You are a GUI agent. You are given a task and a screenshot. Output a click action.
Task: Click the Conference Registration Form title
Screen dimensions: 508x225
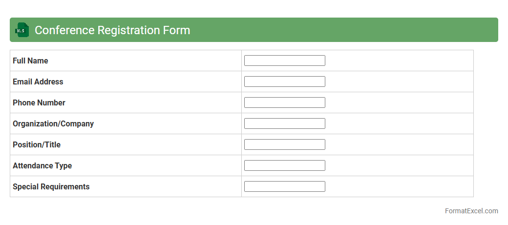click(x=112, y=30)
